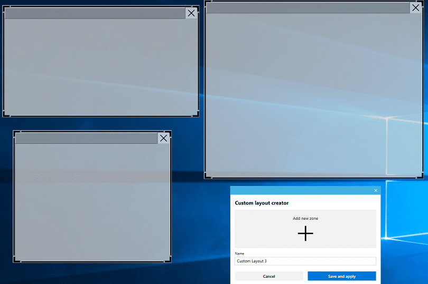Grab bottom-left resize corner of large right zone
The image size is (428, 284).
pos(206,177)
